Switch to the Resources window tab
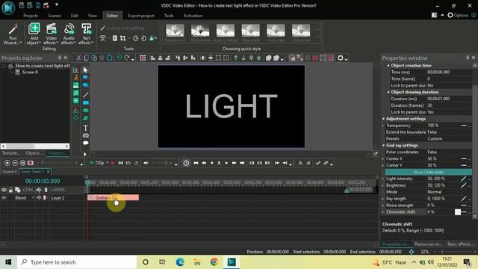The height and width of the screenshot is (269, 478). click(428, 244)
